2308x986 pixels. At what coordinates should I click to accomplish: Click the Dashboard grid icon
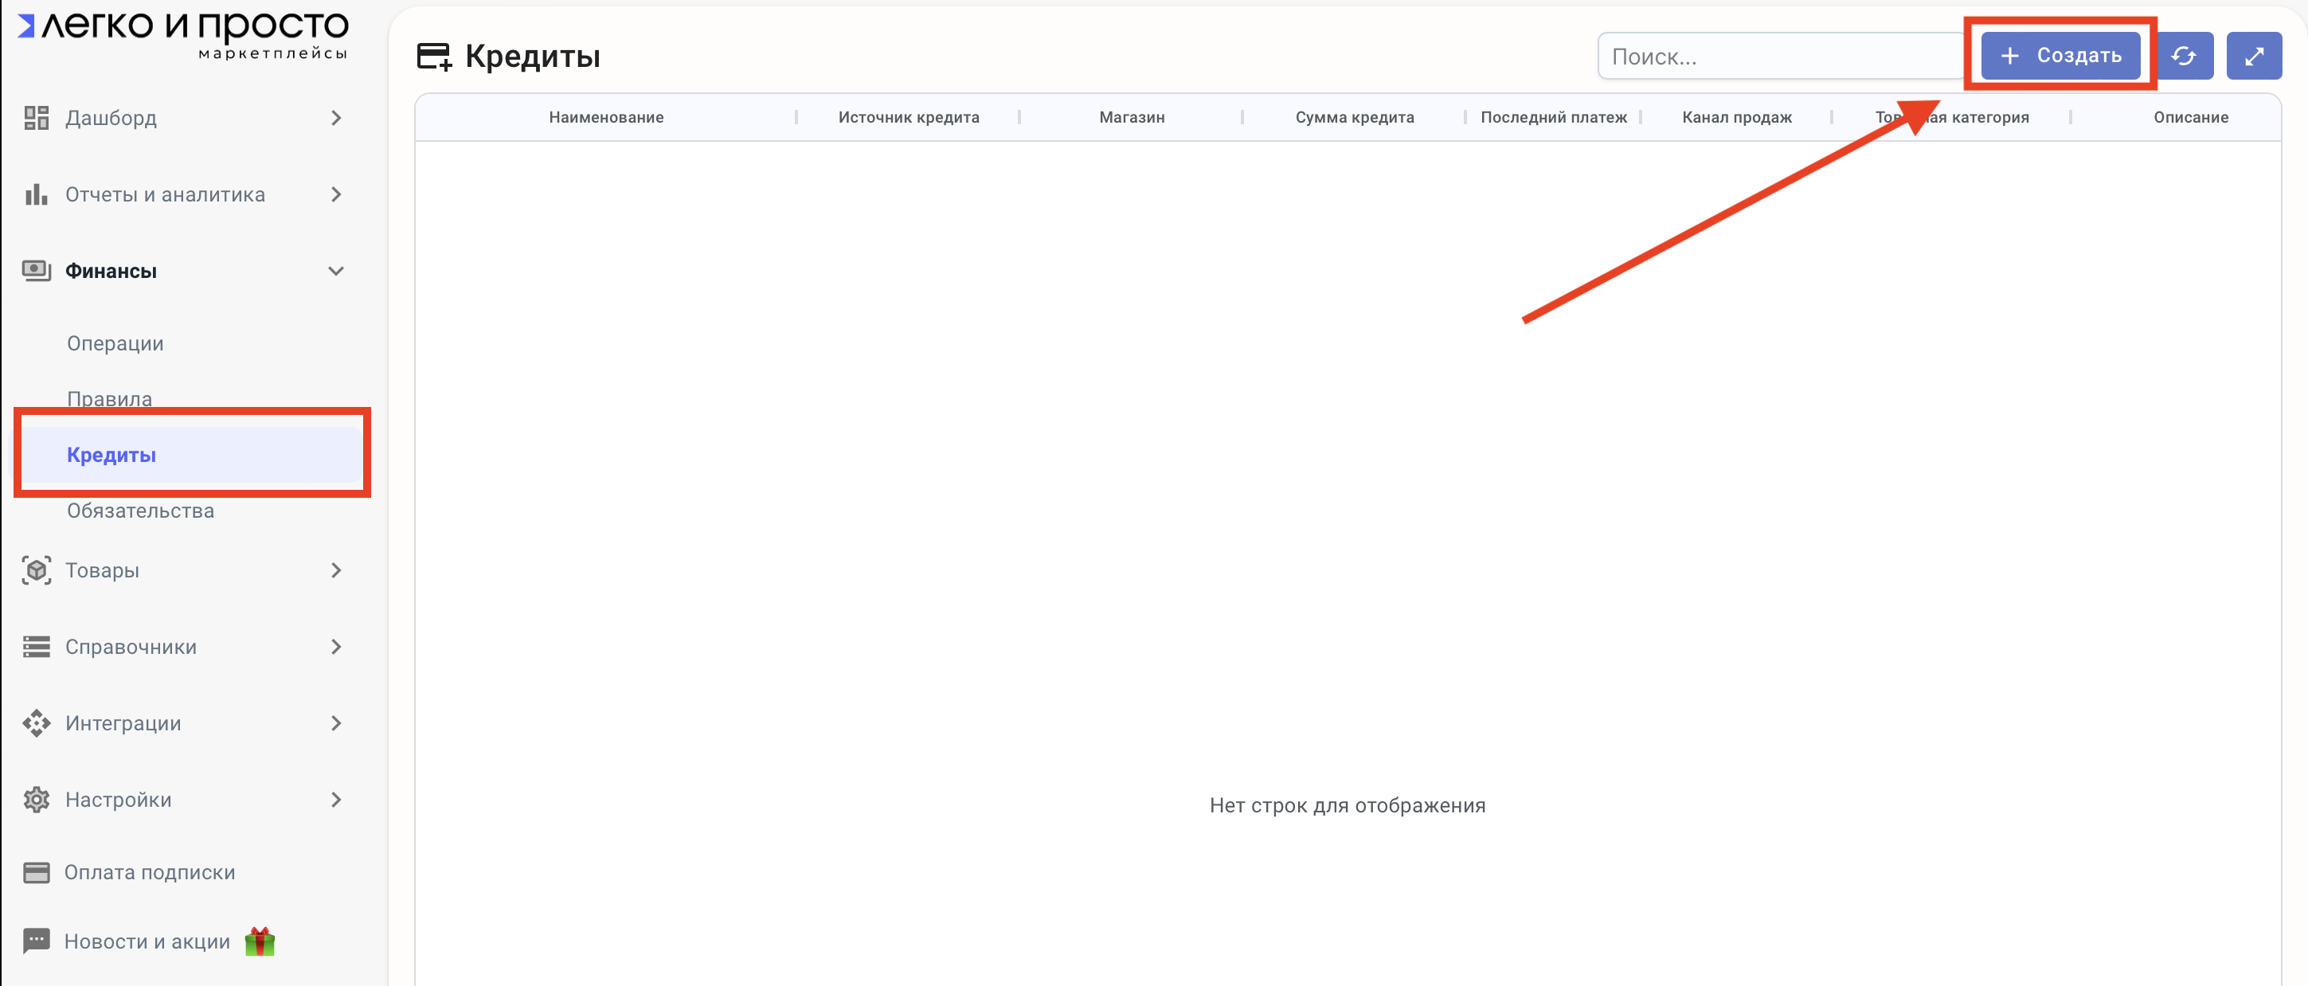pyautogui.click(x=36, y=117)
